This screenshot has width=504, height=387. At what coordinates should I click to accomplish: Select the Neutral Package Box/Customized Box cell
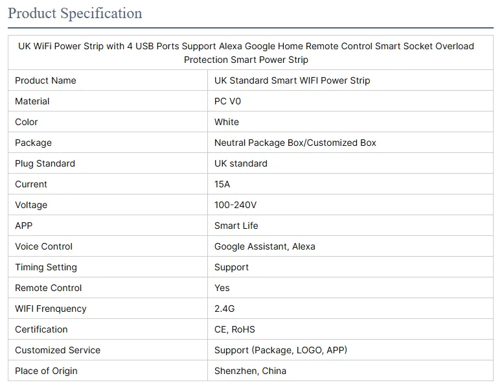[295, 143]
